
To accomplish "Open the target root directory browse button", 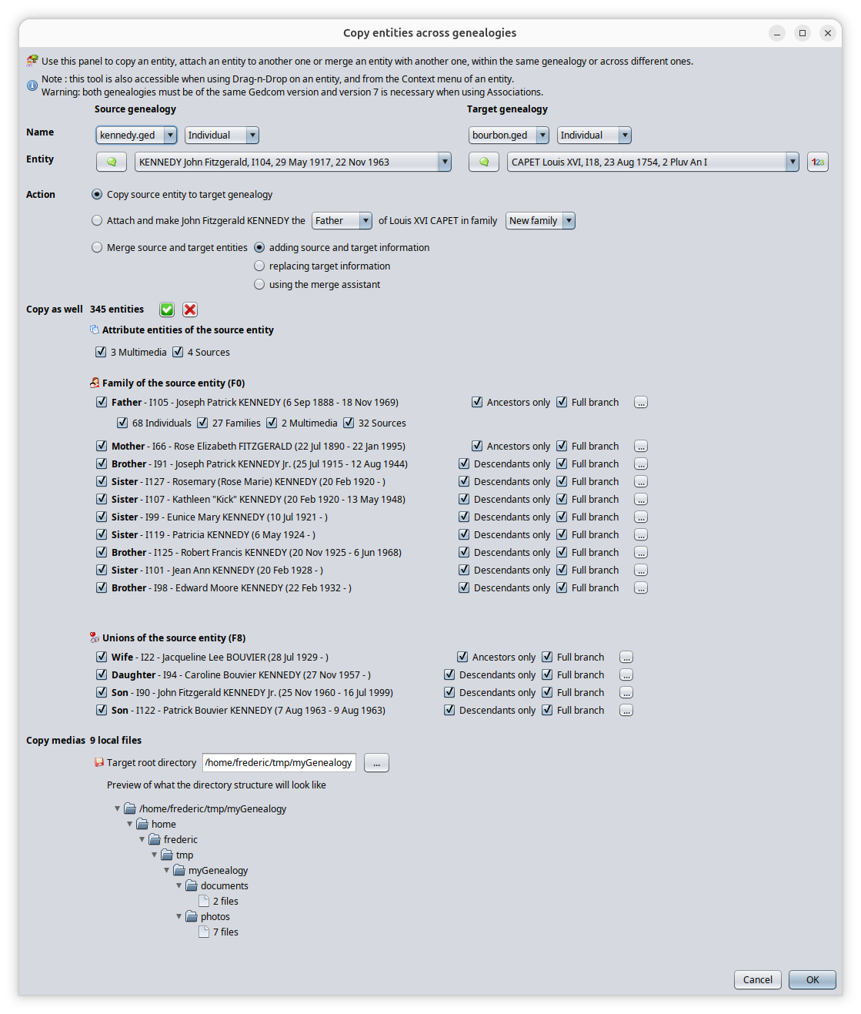I will pos(376,763).
